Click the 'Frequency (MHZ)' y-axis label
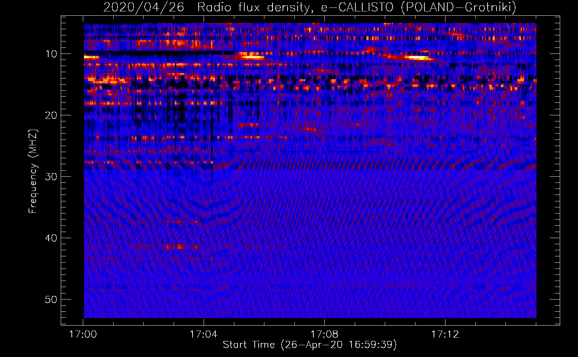The image size is (578, 357). point(33,171)
